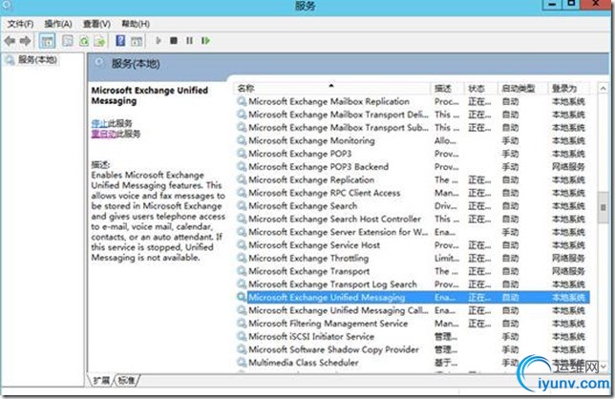615x399 pixels.
Task: Select the Microsoft Exchange Transport service
Action: (412, 271)
